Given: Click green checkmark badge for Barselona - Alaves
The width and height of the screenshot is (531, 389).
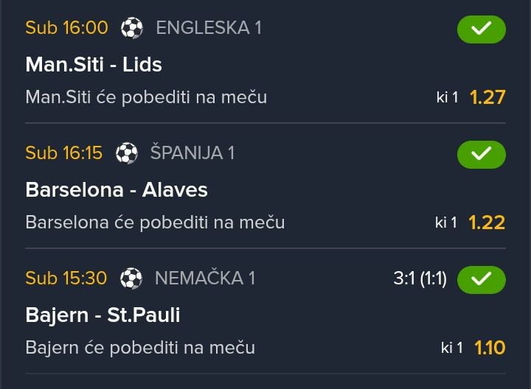Looking at the screenshot, I should 481,154.
